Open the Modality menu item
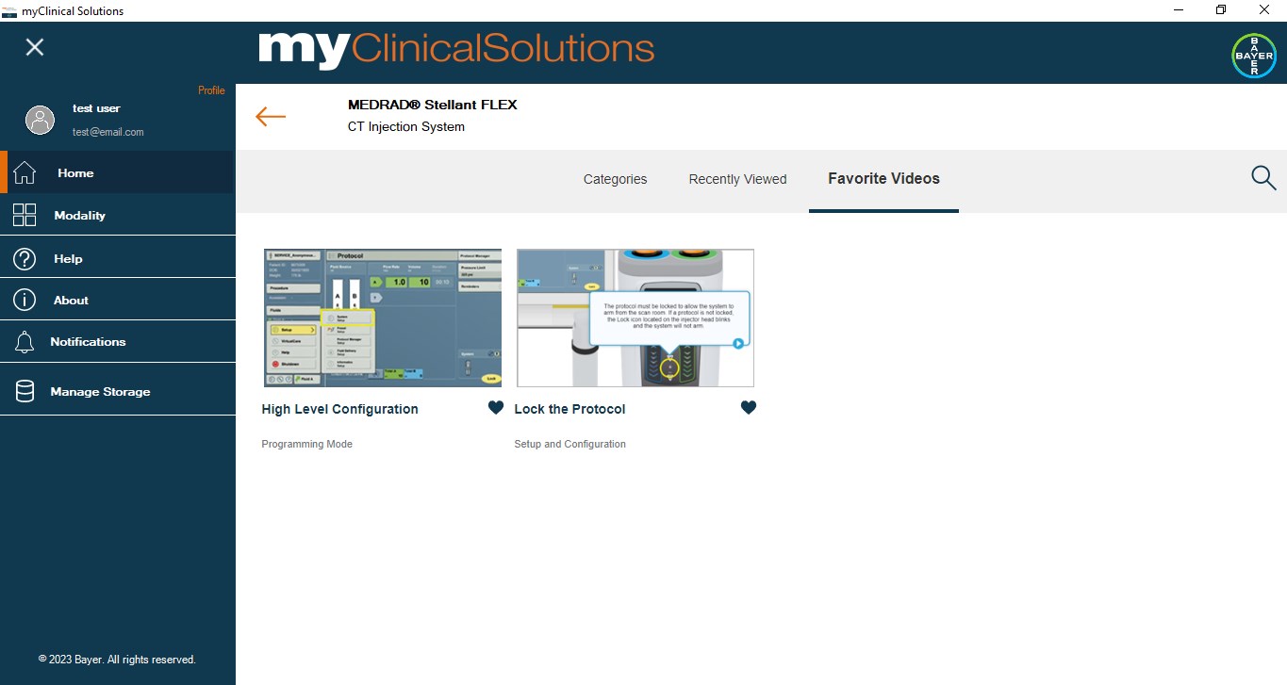 [118, 215]
